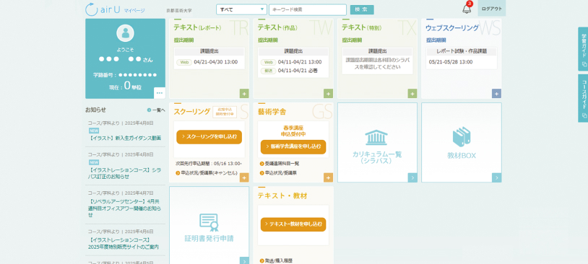Open the profile card ellipsis menu
588x264 pixels.
[160, 93]
